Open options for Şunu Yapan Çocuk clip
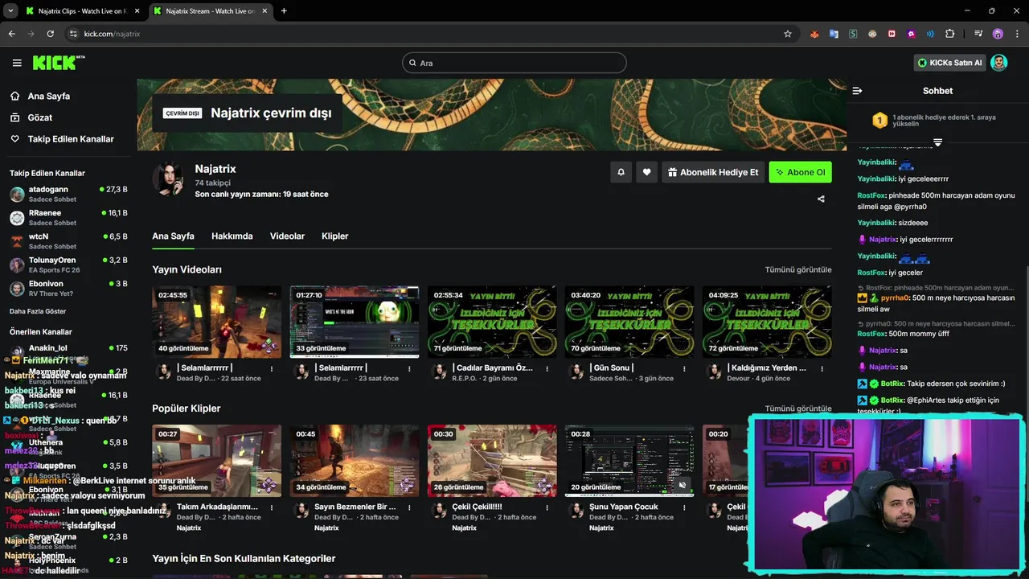This screenshot has width=1029, height=579. pos(684,507)
